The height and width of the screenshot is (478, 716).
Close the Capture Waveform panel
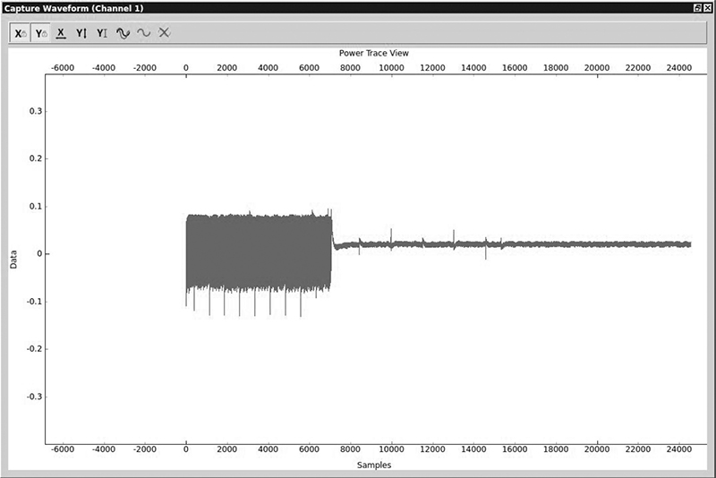[x=708, y=7]
